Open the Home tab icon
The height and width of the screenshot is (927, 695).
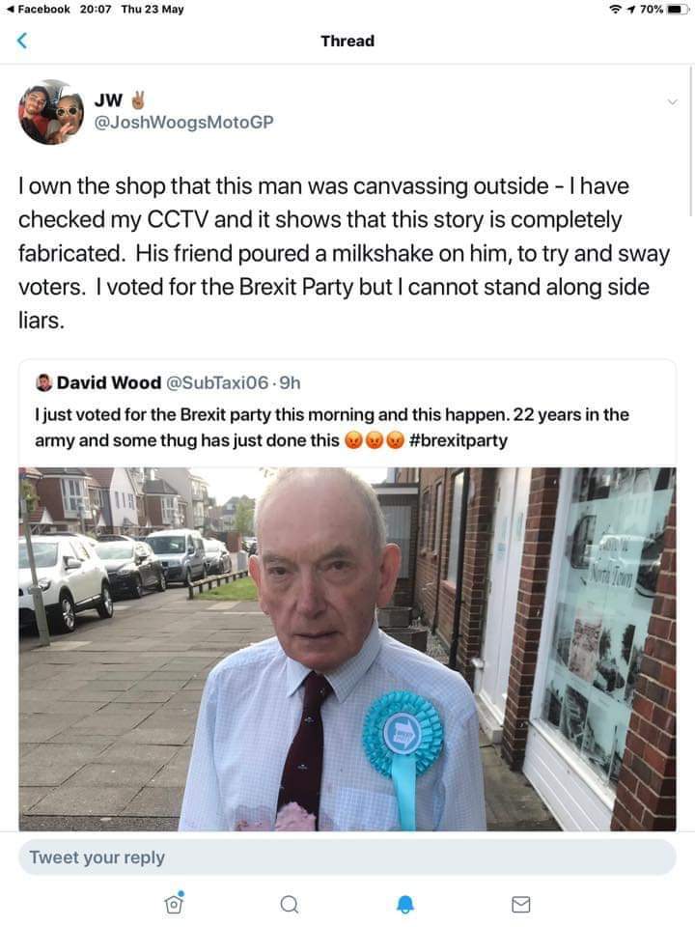(x=174, y=904)
